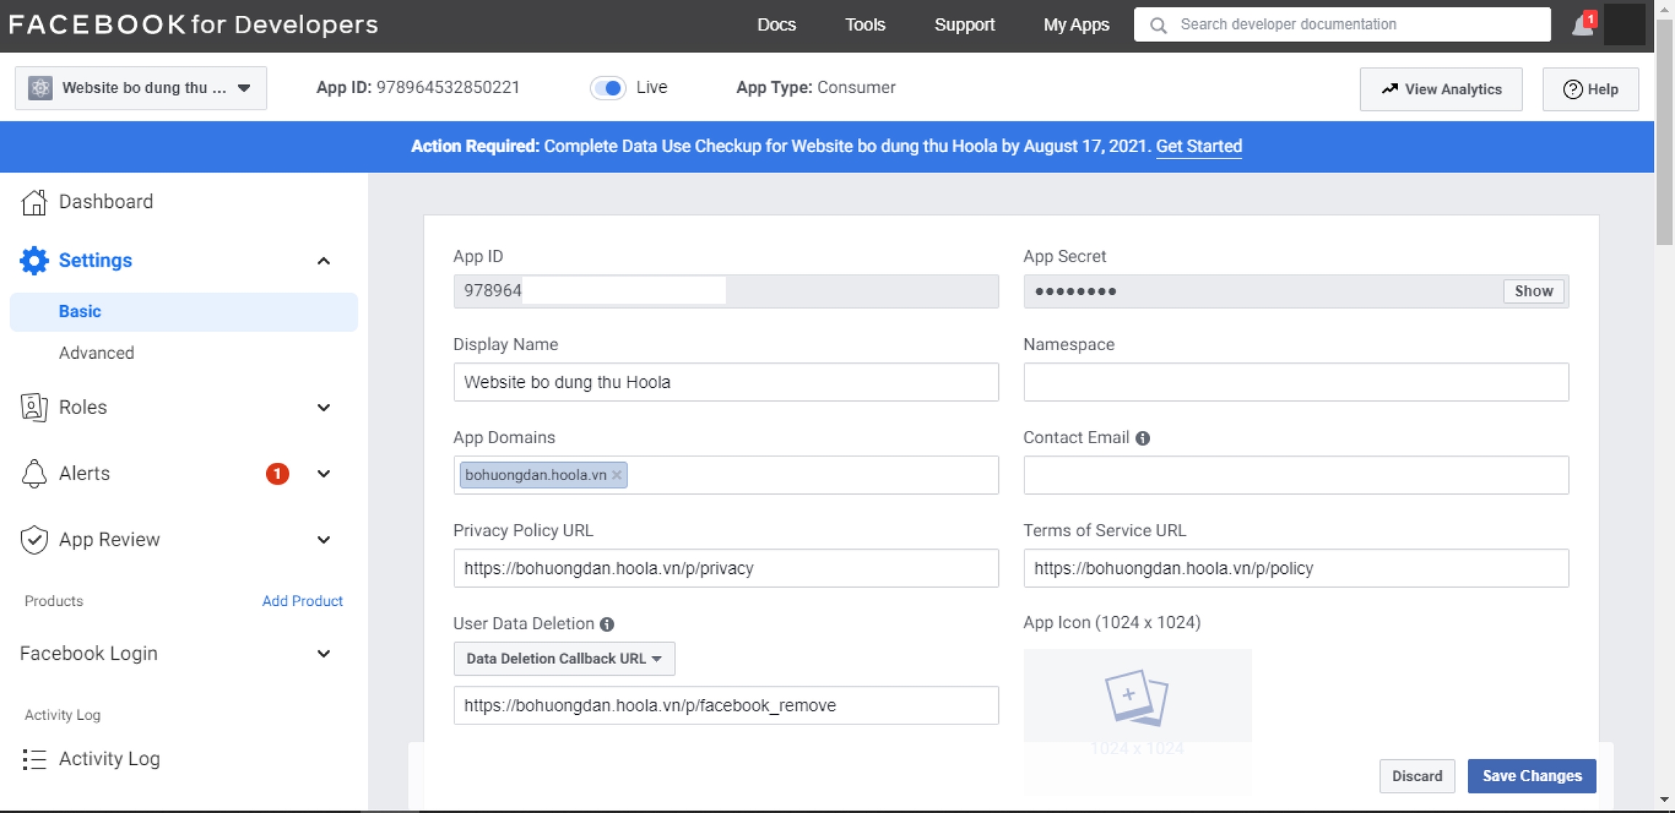Click the Display Name input field
This screenshot has width=1675, height=813.
click(x=726, y=382)
